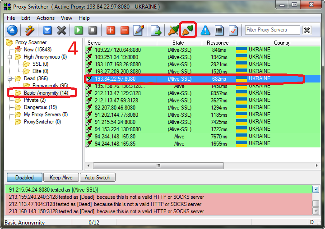Switch to selected proxy plug icon
The height and width of the screenshot is (229, 325).
pos(188,30)
